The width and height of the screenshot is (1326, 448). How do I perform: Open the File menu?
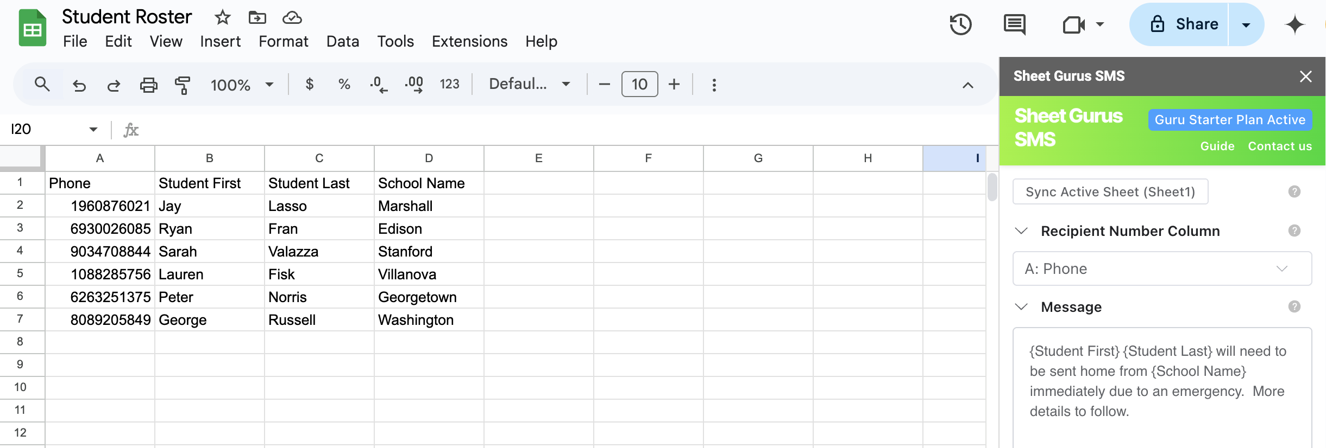(75, 42)
